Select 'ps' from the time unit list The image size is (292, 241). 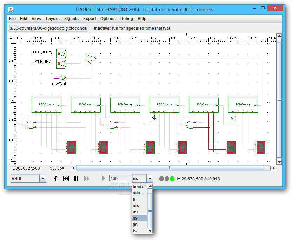tap(140, 225)
